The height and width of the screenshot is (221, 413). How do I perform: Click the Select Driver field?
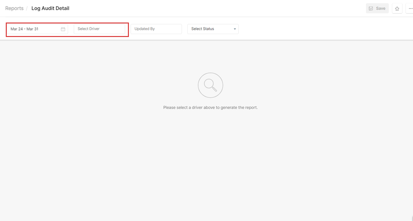tap(99, 29)
